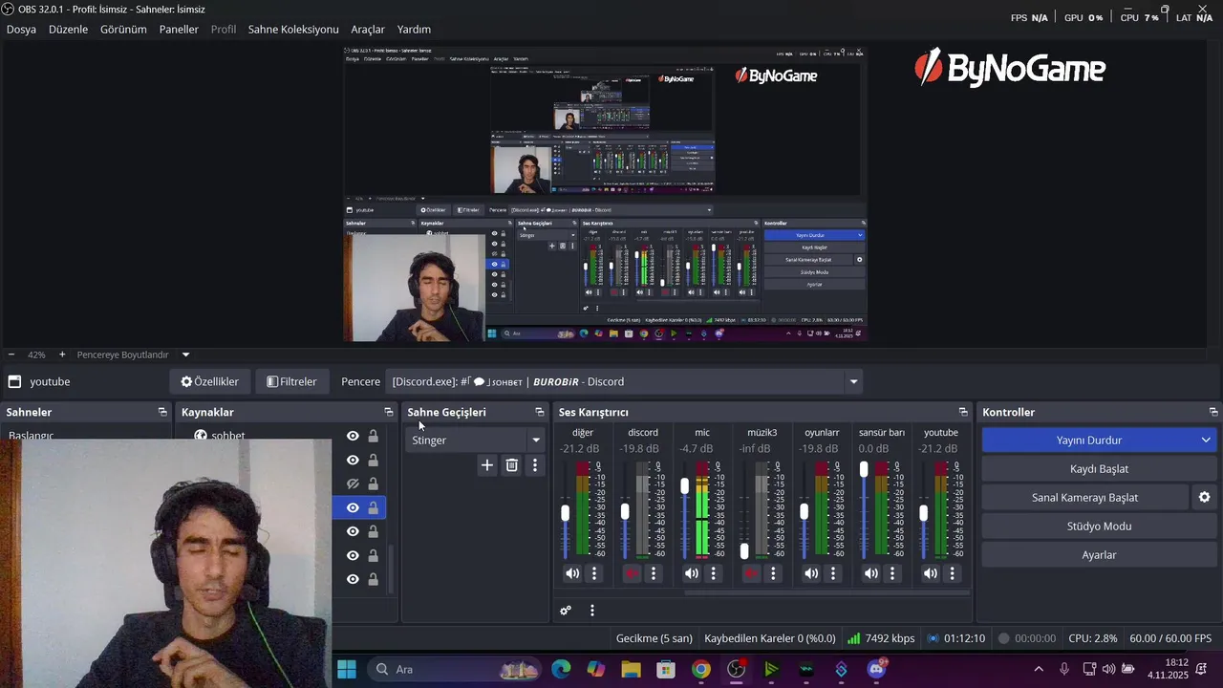This screenshot has height=688, width=1223.
Task: Click the Filtreler button
Action: 292,381
